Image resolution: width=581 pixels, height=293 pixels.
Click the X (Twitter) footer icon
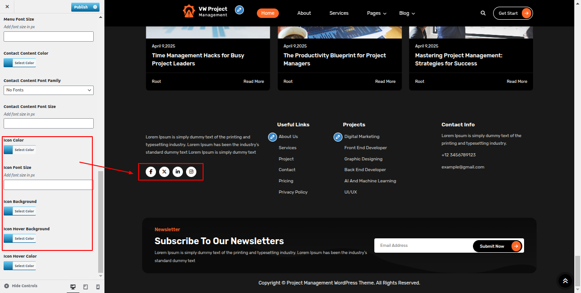(x=165, y=172)
